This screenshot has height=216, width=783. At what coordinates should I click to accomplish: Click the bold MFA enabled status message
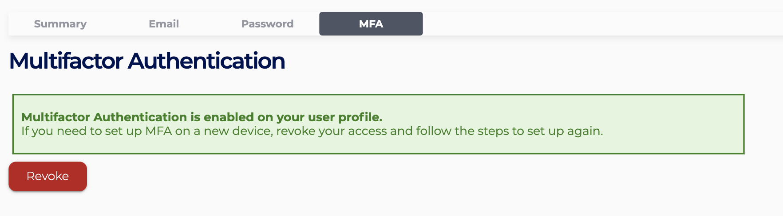click(x=202, y=117)
